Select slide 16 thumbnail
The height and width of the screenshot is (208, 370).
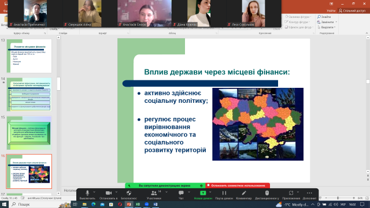(29, 172)
